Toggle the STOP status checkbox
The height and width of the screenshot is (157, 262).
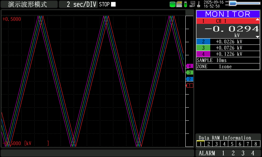(113, 4)
